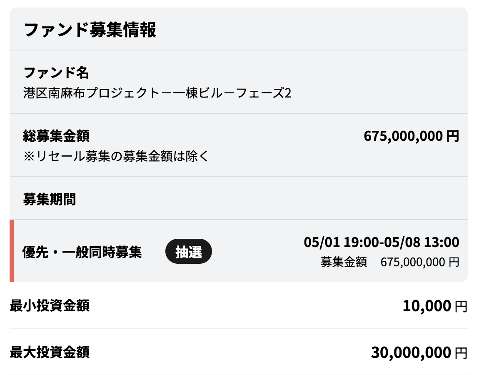Select the 優先・一般同時募集 row label
479x375 pixels.
click(x=82, y=252)
